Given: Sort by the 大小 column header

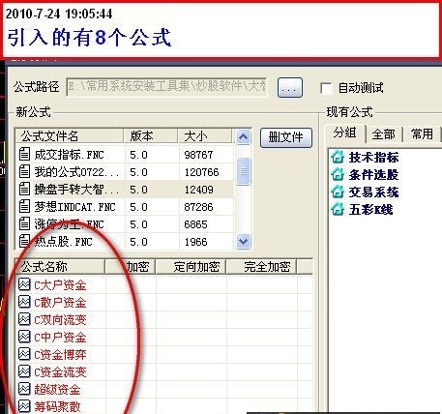Looking at the screenshot, I should click(x=205, y=136).
